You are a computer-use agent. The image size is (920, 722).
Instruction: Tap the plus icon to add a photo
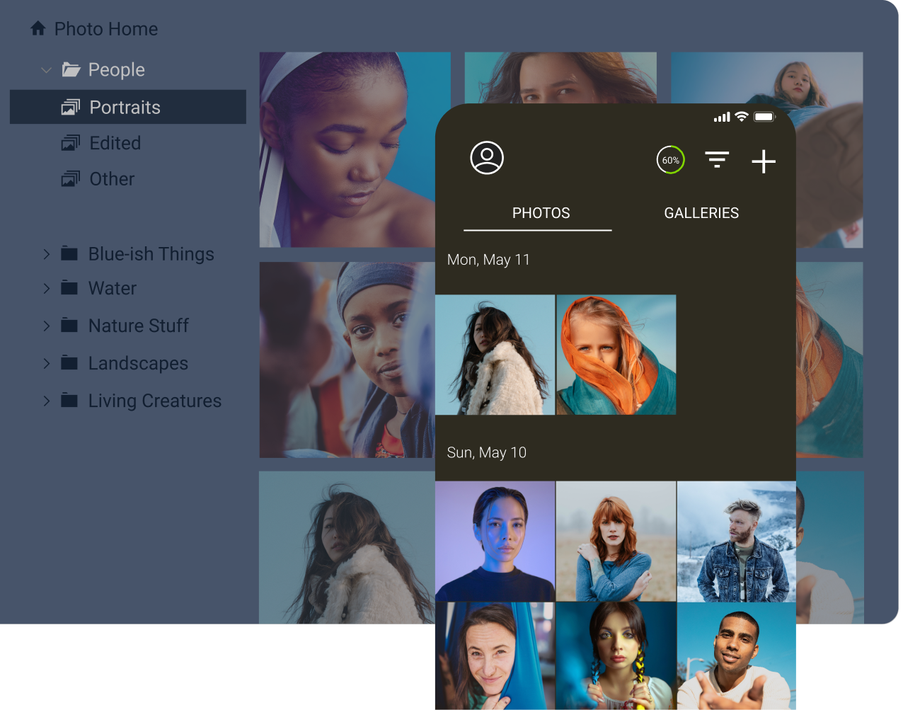[764, 162]
